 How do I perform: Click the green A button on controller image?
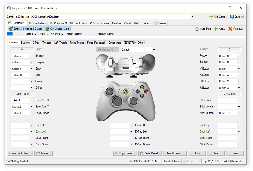(x=142, y=96)
